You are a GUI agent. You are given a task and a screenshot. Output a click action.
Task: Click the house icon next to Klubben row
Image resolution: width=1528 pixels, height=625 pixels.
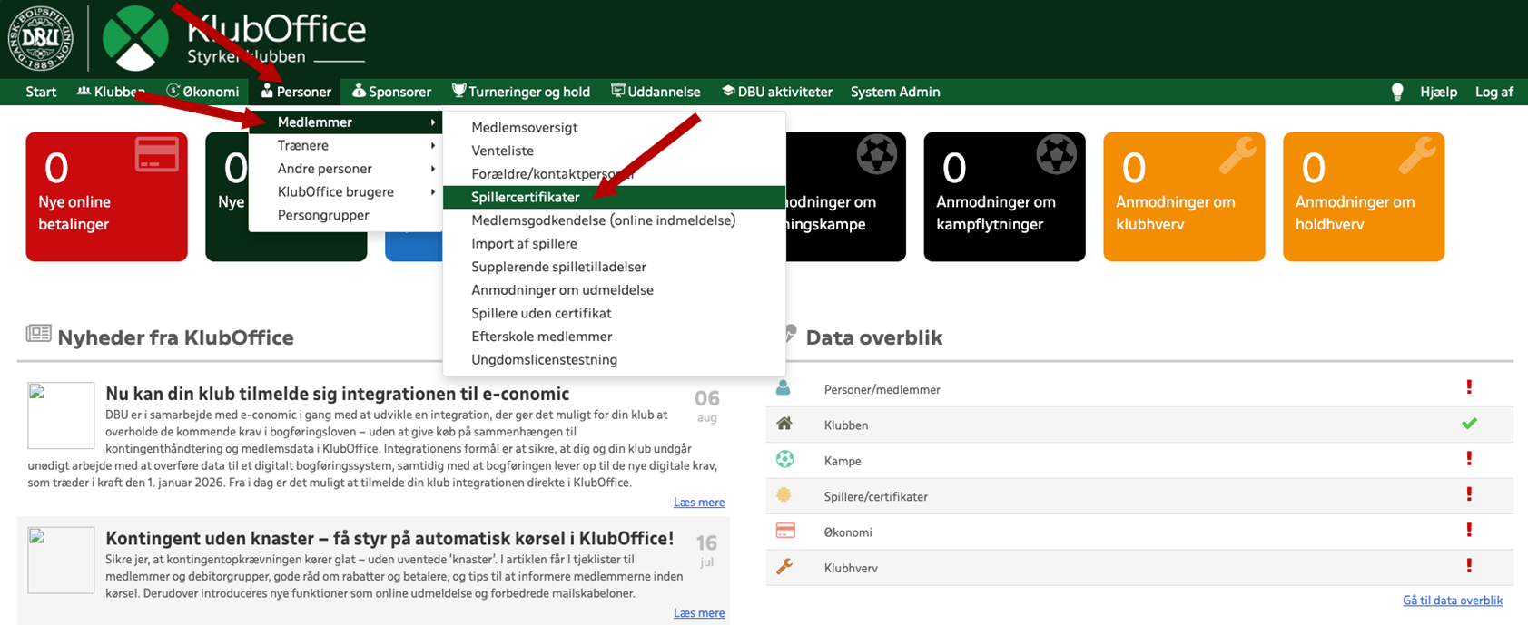(784, 425)
